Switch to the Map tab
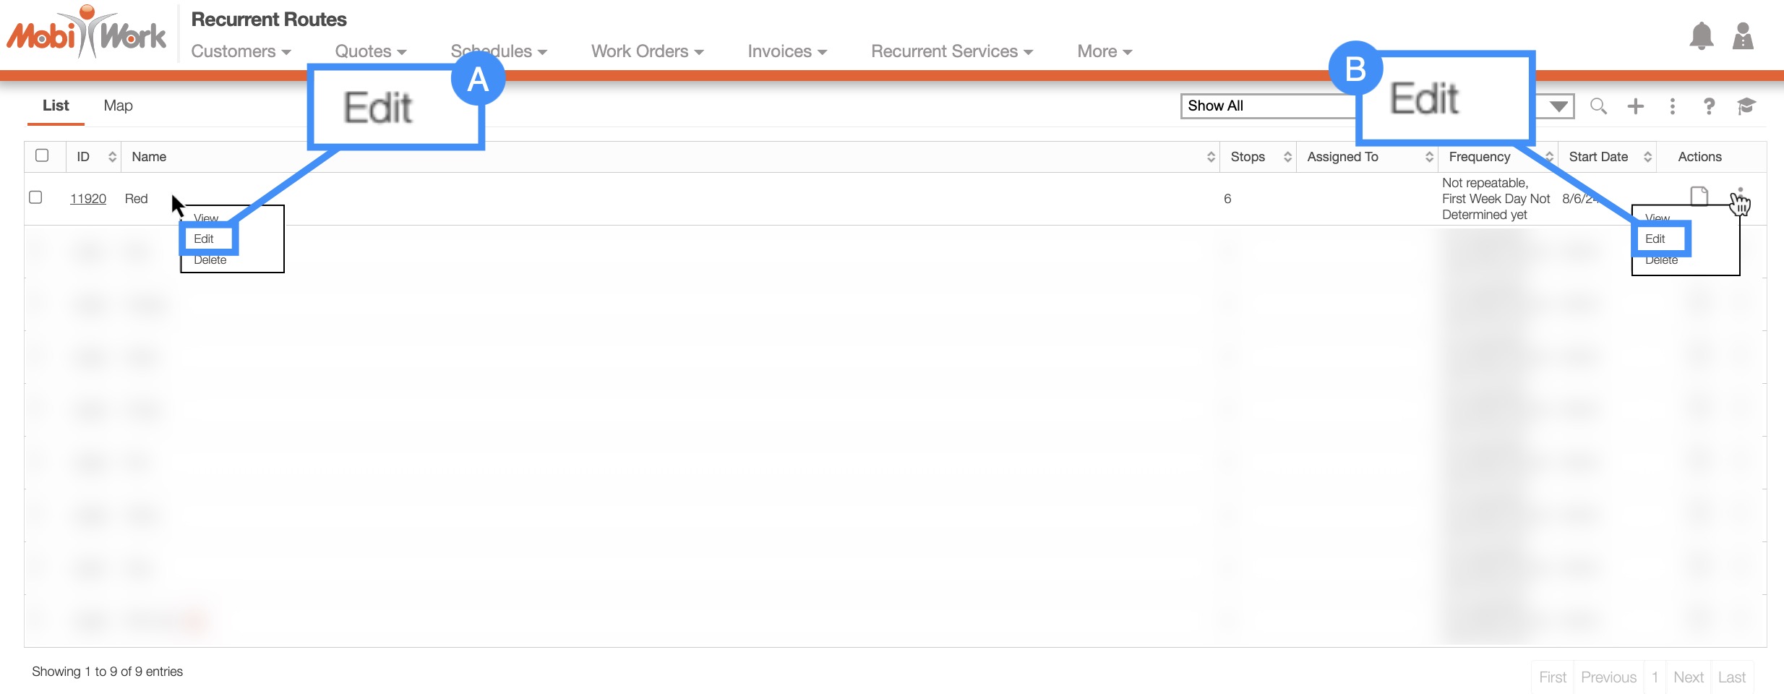This screenshot has width=1784, height=694. point(118,106)
